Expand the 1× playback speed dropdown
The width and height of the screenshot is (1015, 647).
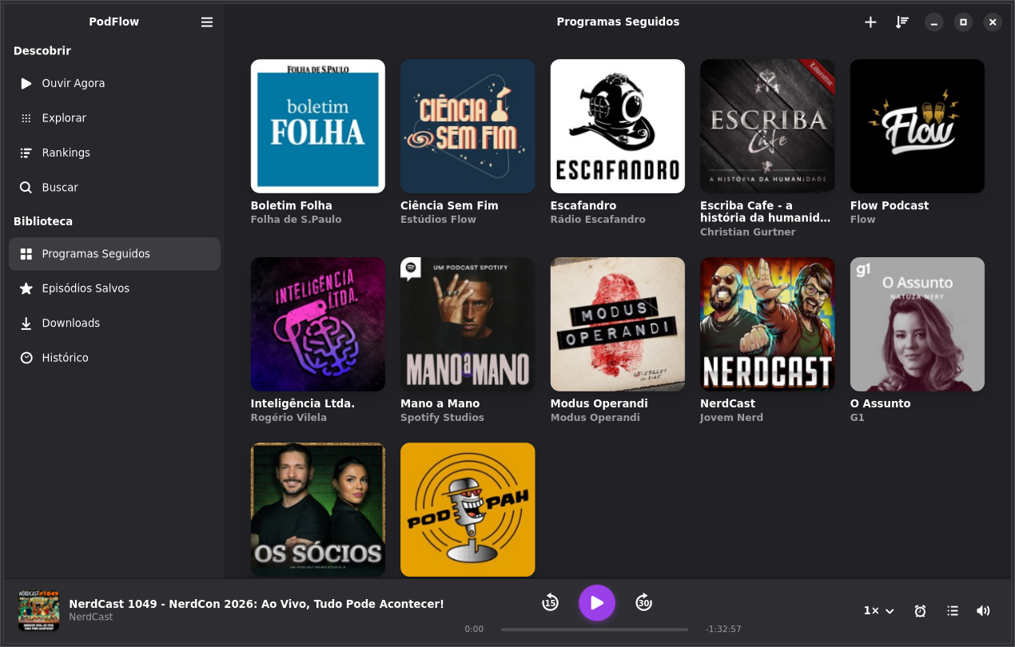(878, 611)
